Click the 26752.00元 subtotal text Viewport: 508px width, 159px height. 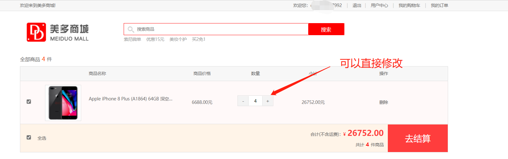[x=313, y=102]
